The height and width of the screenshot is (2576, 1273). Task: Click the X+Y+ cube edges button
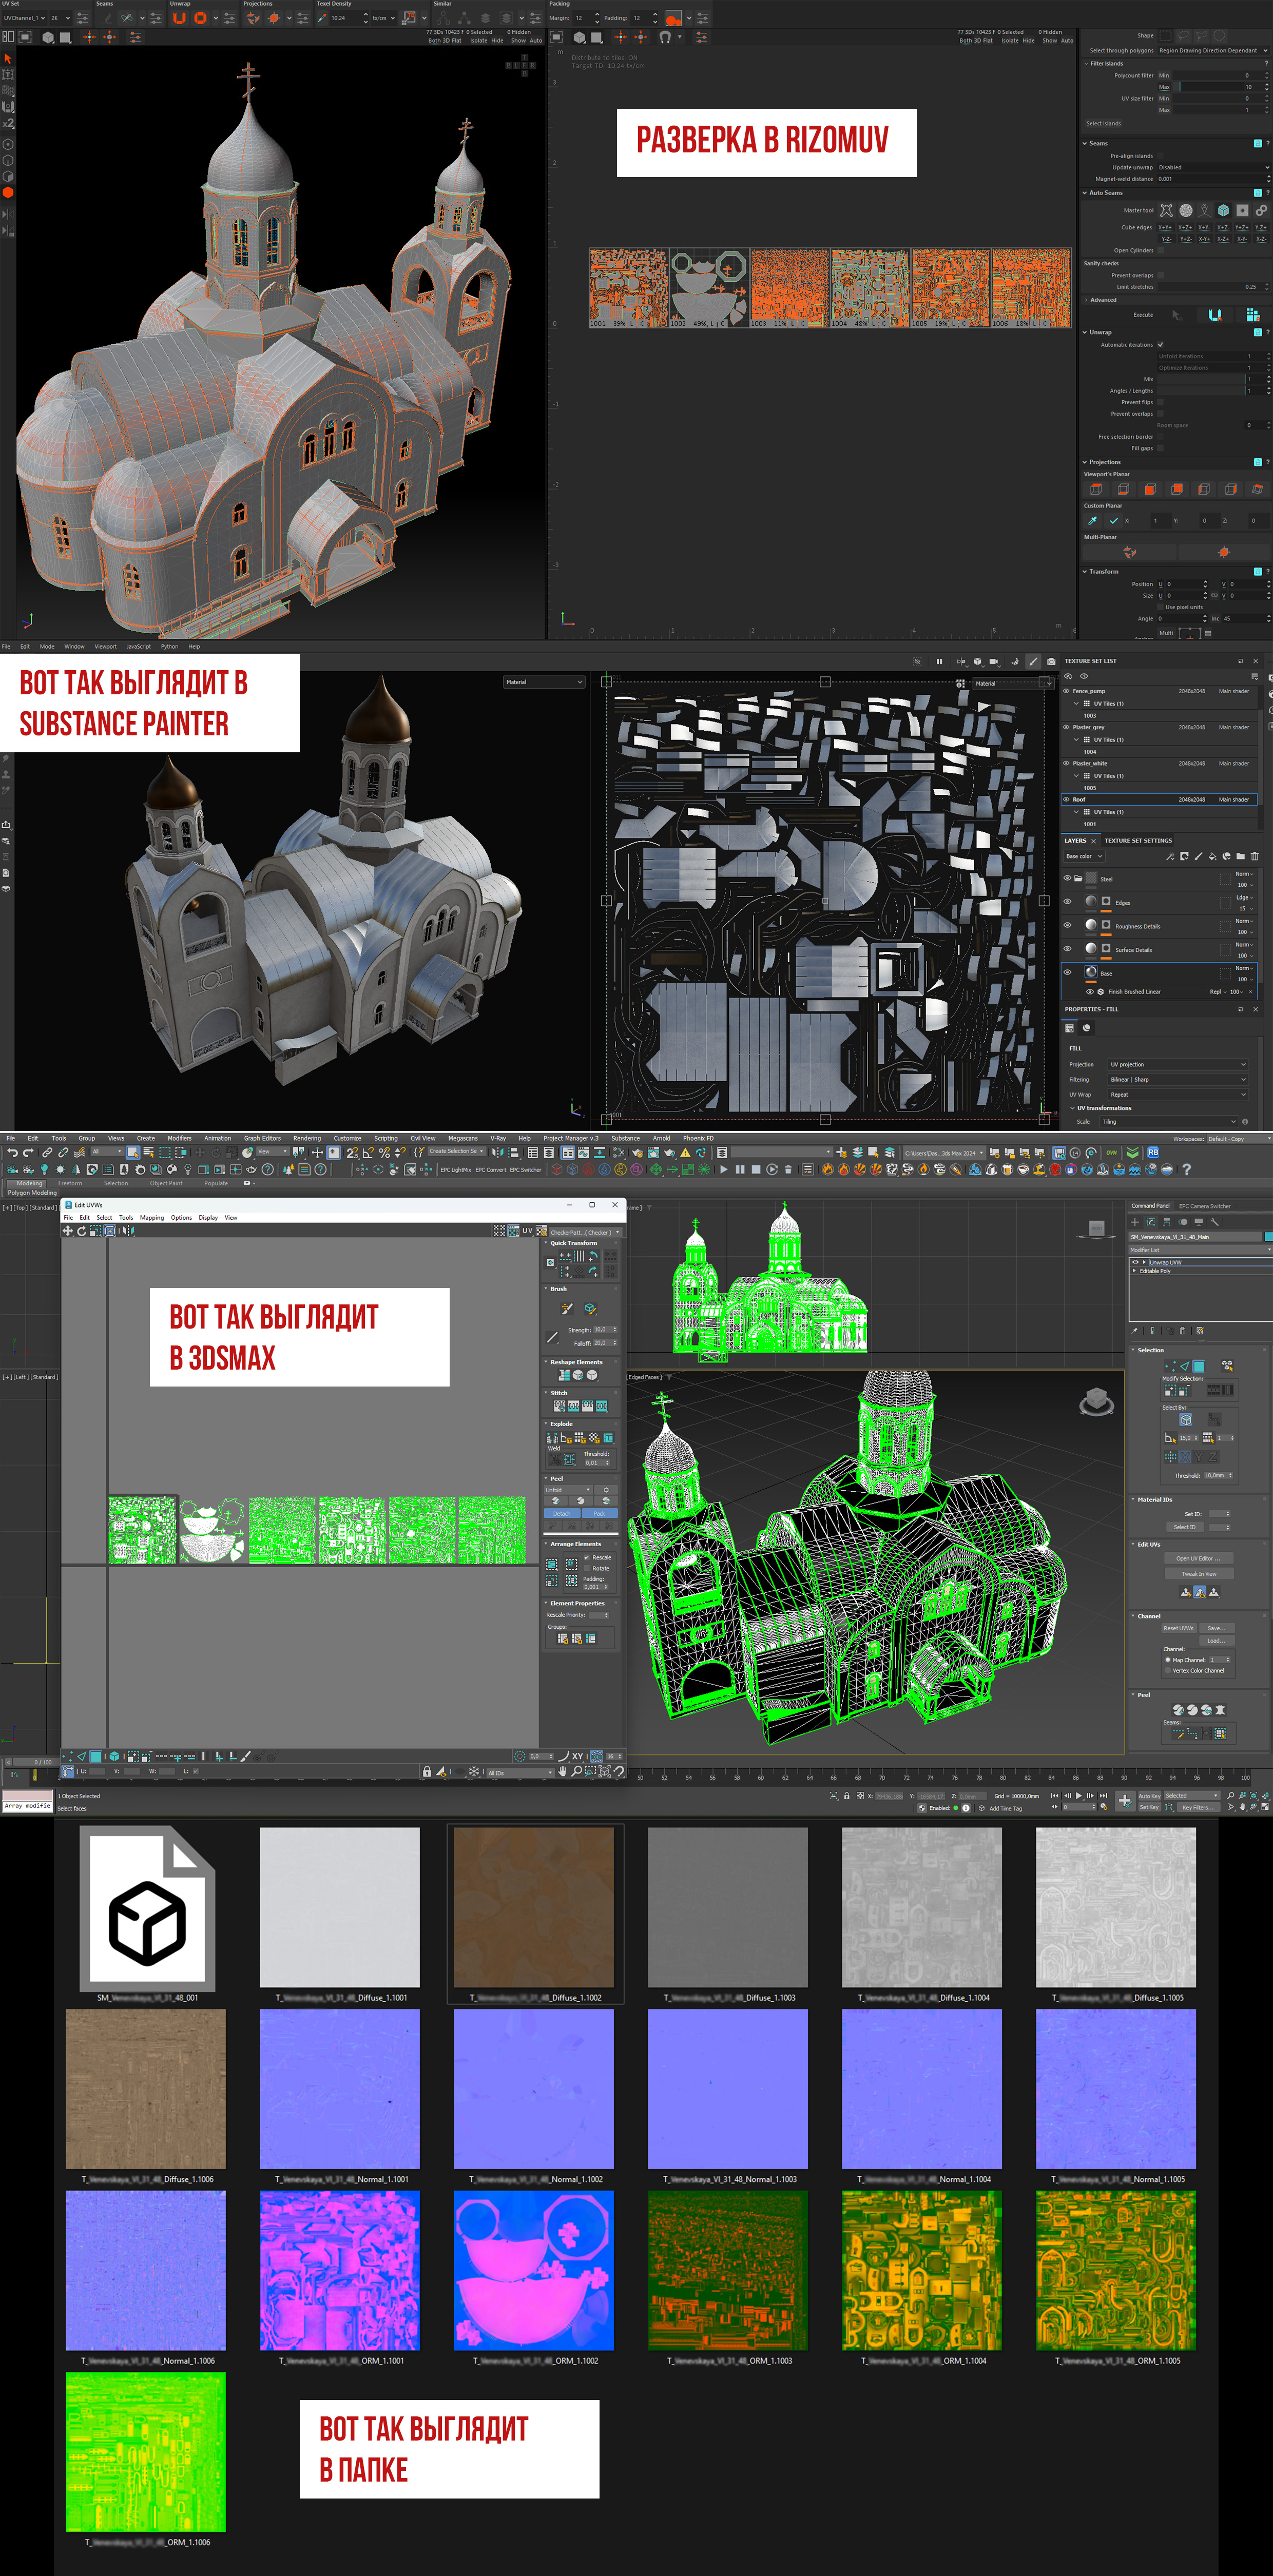1166,228
